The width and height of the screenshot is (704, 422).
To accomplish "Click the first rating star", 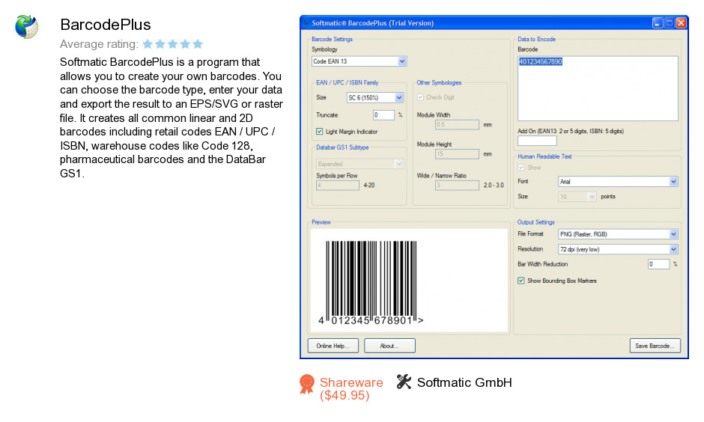I will pyautogui.click(x=148, y=44).
